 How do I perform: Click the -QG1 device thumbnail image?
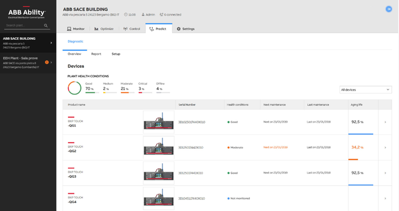pos(158,122)
